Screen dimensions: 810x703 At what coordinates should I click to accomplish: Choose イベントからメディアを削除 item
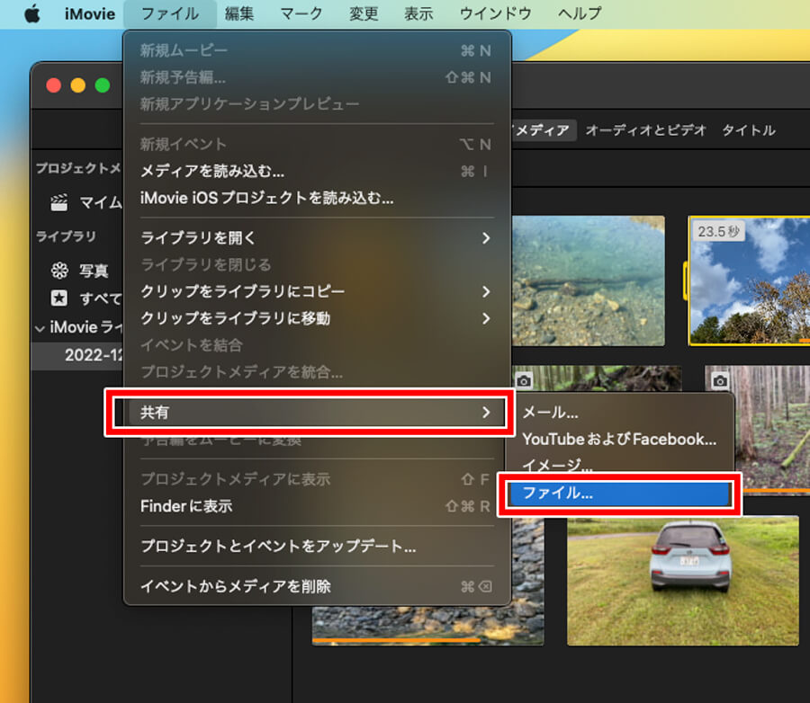click(x=317, y=586)
